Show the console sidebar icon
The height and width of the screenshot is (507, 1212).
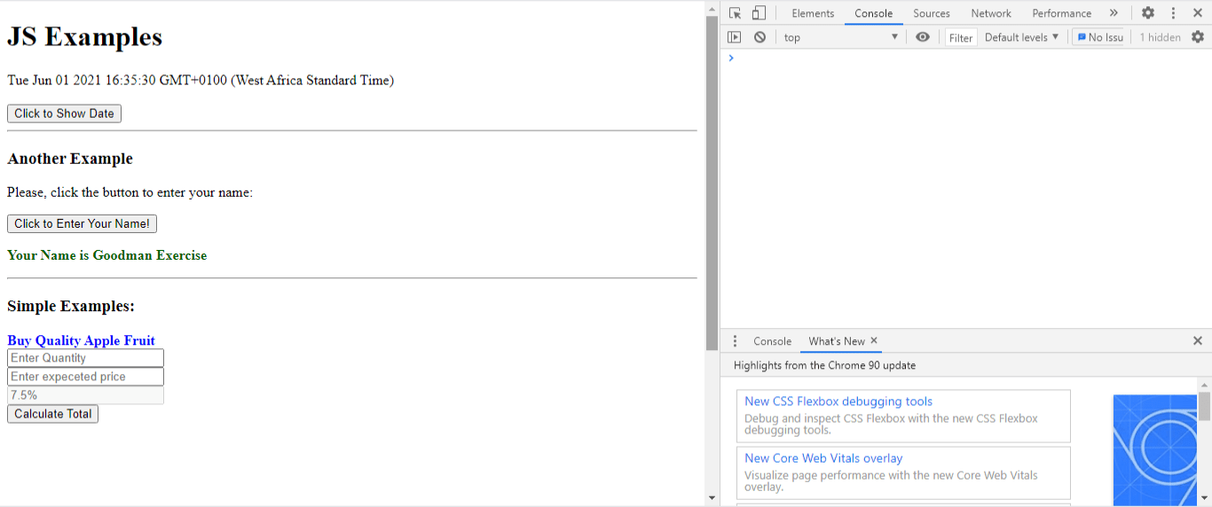[734, 37]
